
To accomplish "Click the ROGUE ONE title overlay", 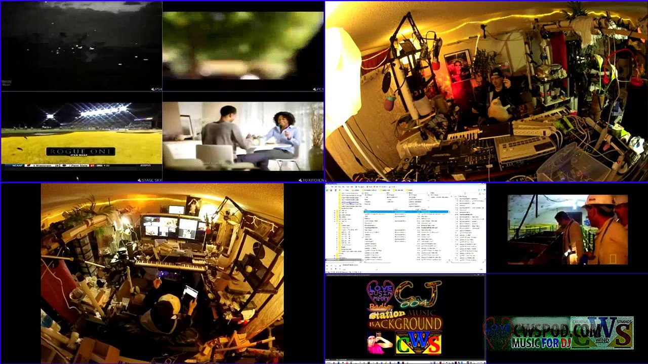I will coord(81,152).
